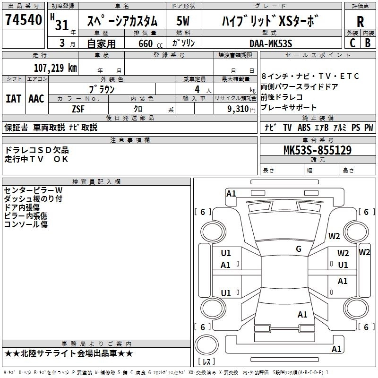Select the vehicle history 自家用
This screenshot has width=378, height=378.
[101, 43]
